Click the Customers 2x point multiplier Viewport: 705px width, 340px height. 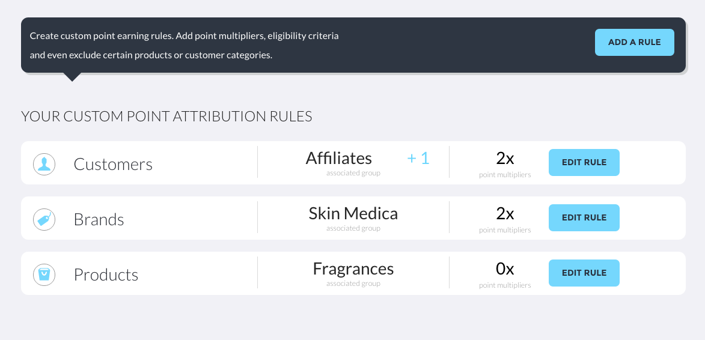(505, 158)
